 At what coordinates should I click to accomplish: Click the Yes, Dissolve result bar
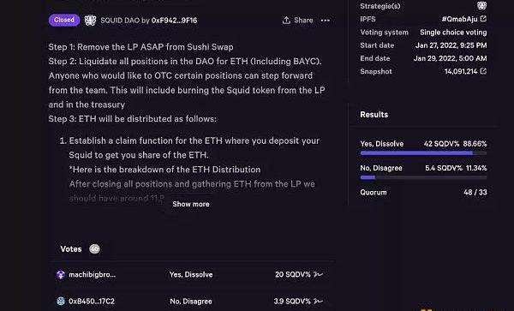click(x=423, y=153)
